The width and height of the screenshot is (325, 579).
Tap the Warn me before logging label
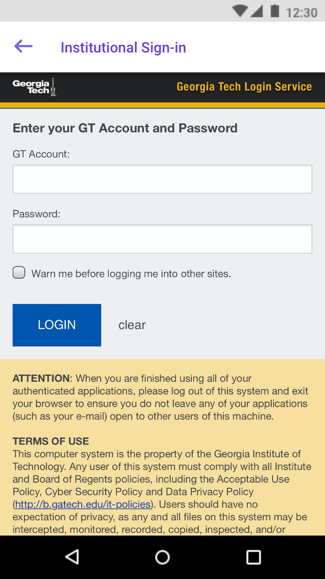click(x=131, y=274)
